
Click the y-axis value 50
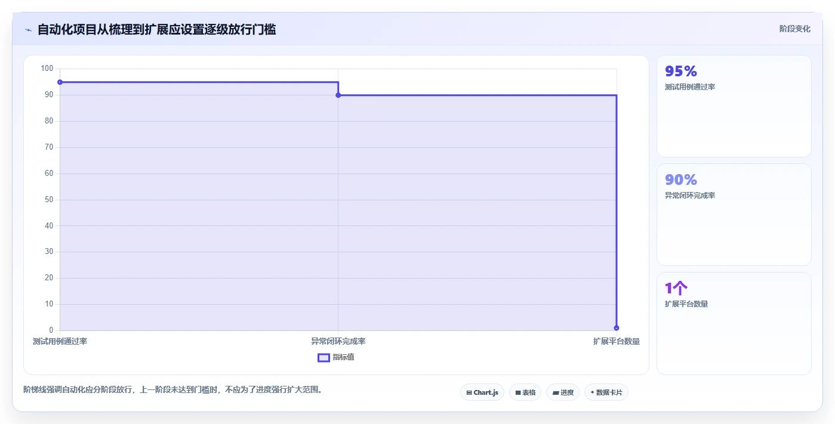click(49, 200)
